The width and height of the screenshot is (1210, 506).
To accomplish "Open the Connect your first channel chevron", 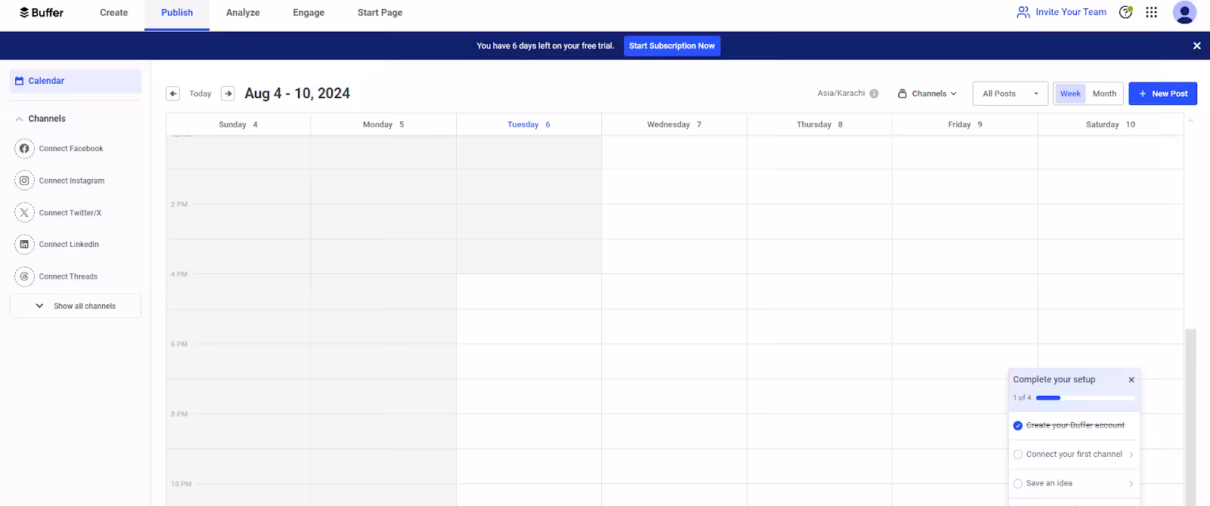I will point(1131,455).
